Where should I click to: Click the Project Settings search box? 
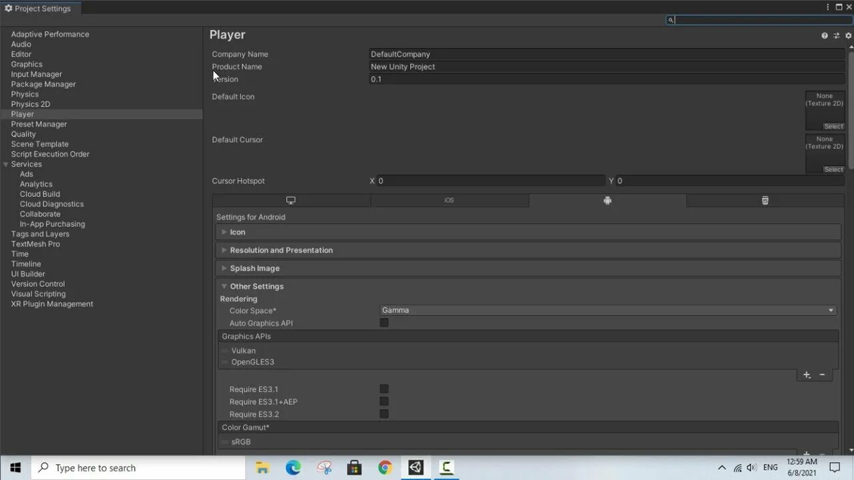759,20
